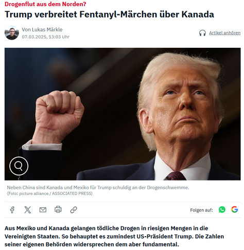The image size is (244, 250).
Task: Click the bold lead paragraph text
Action: point(114,236)
